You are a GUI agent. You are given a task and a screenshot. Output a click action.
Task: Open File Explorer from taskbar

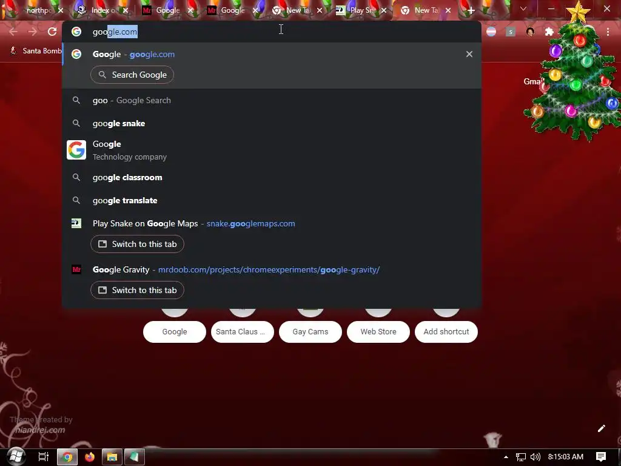coord(112,457)
